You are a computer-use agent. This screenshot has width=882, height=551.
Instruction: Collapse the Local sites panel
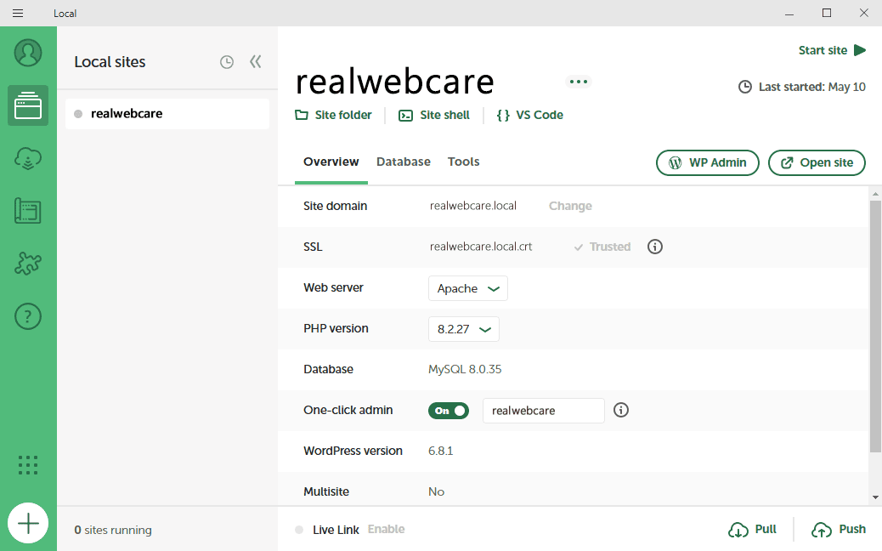point(256,61)
